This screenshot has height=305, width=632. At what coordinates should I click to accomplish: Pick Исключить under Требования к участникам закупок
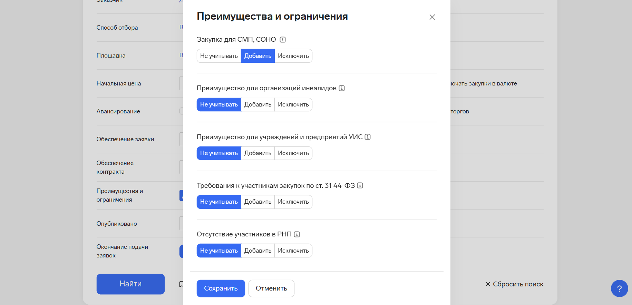(293, 202)
